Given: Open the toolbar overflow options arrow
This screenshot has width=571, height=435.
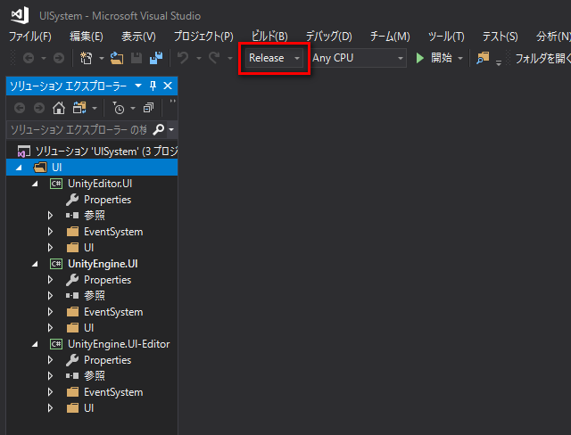Looking at the screenshot, I should 499,63.
